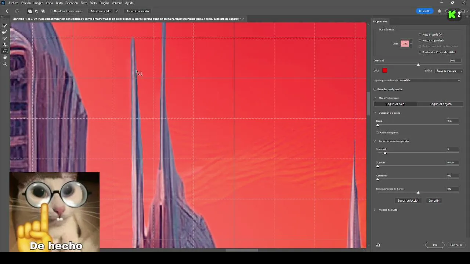Click the 'Desplazamiento de borde' slider handle
The width and height of the screenshot is (470, 264).
[x=418, y=193]
